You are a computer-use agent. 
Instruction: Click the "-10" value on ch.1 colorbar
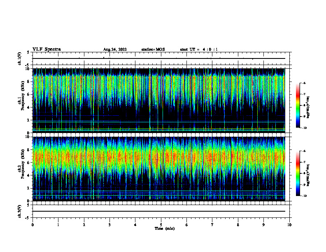[304, 128]
